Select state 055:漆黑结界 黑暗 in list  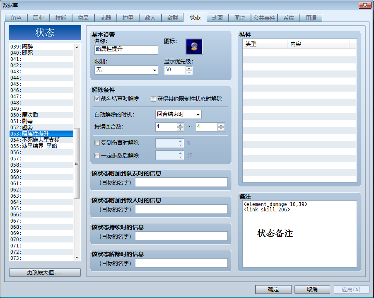pos(41,146)
